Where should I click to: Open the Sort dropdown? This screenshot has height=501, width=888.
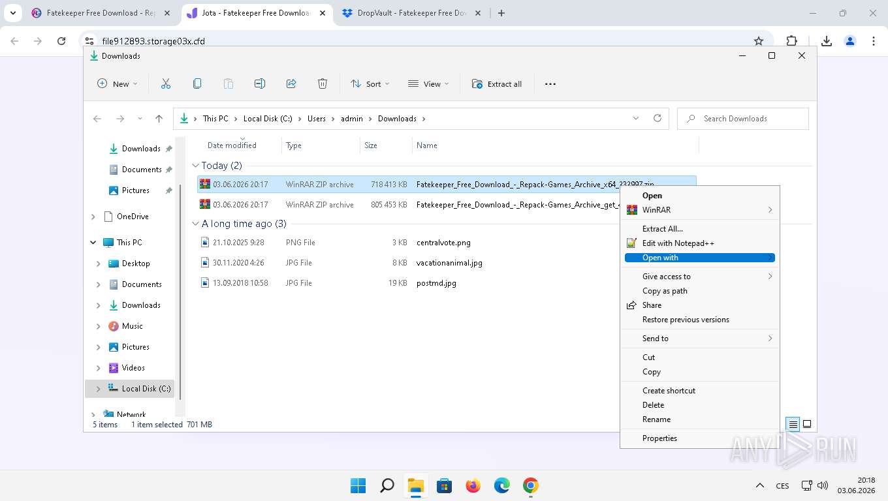370,83
